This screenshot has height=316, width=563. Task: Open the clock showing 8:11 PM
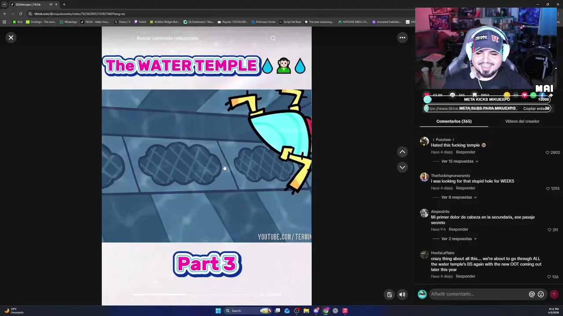[x=553, y=311]
